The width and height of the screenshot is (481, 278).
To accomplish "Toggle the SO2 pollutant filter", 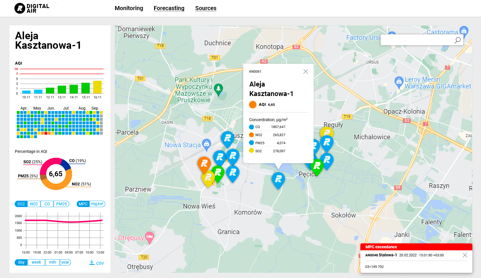I will click(x=21, y=204).
